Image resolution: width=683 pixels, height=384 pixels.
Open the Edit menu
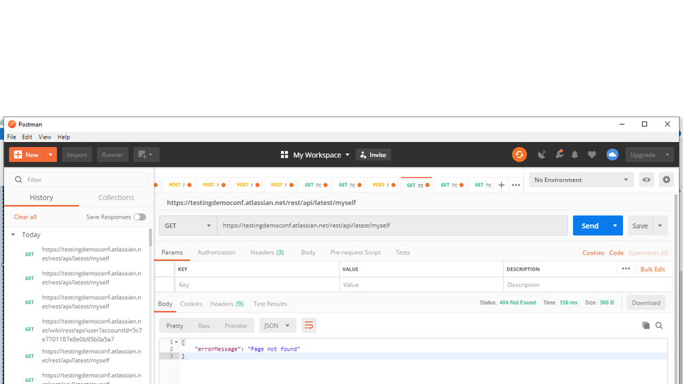point(27,137)
